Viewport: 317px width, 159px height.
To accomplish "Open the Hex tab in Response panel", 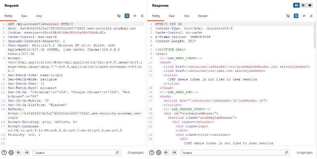I will (x=186, y=16).
